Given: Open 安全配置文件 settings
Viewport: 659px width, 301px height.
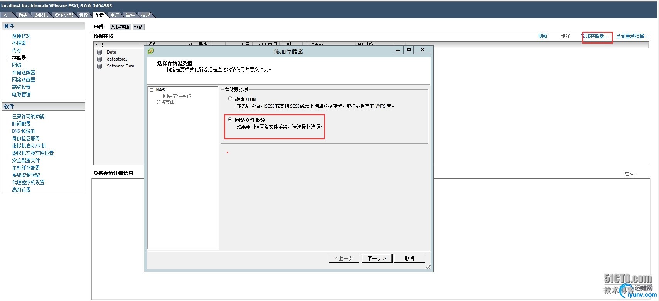Looking at the screenshot, I should tap(26, 160).
